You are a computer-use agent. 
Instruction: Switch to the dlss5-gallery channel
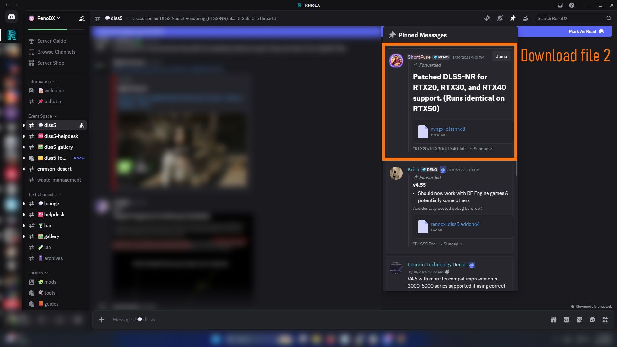pos(56,147)
